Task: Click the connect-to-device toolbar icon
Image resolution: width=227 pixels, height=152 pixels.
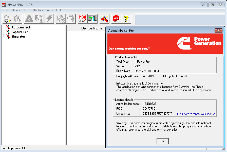Action: [x=7, y=19]
